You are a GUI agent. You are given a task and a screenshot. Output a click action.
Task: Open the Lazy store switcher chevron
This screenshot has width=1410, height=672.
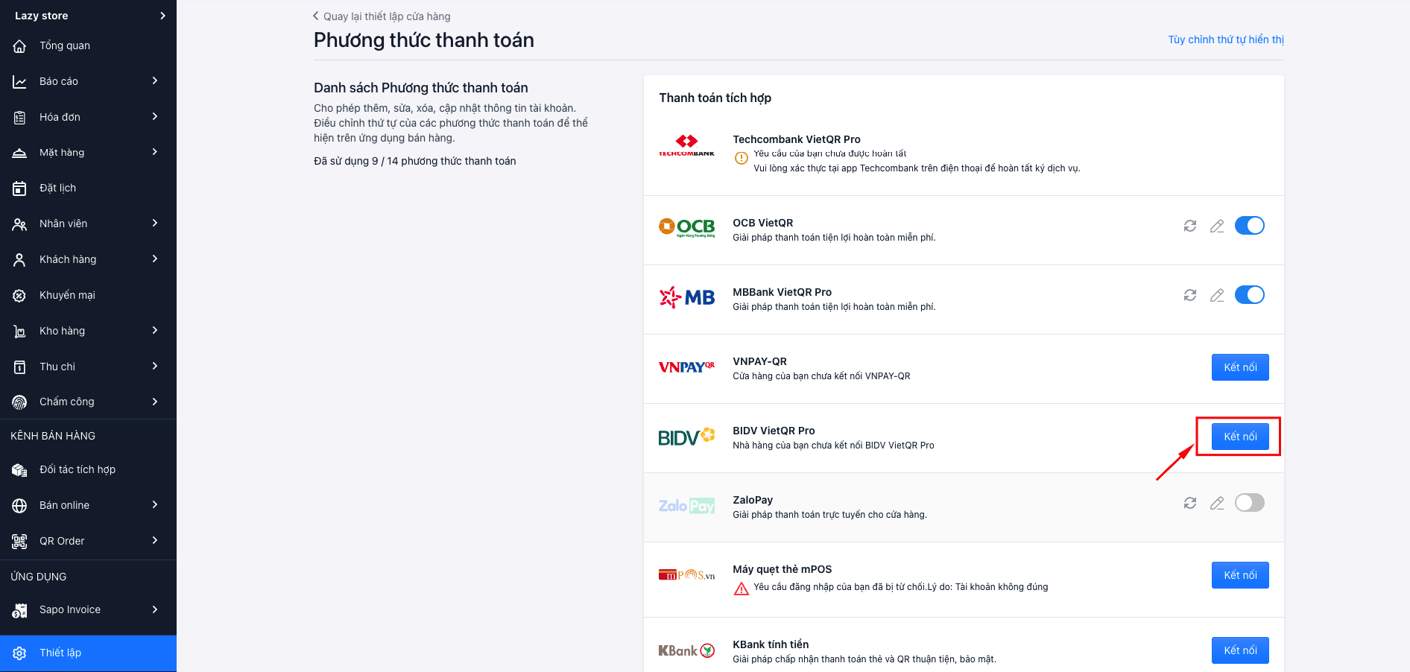tap(162, 16)
